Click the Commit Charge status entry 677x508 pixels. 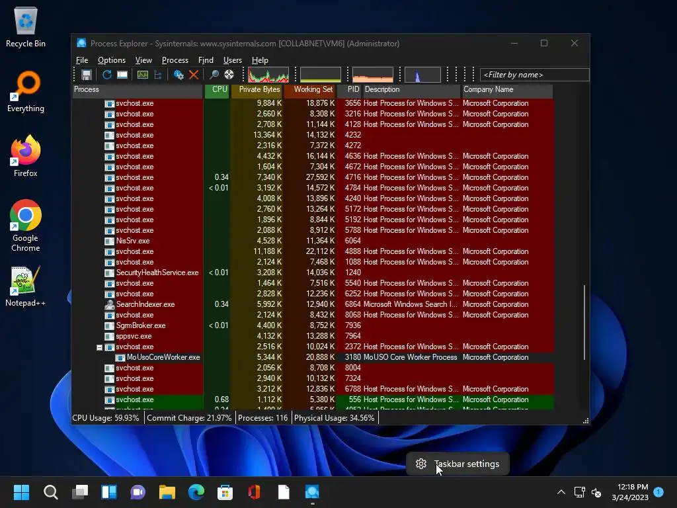[189, 418]
